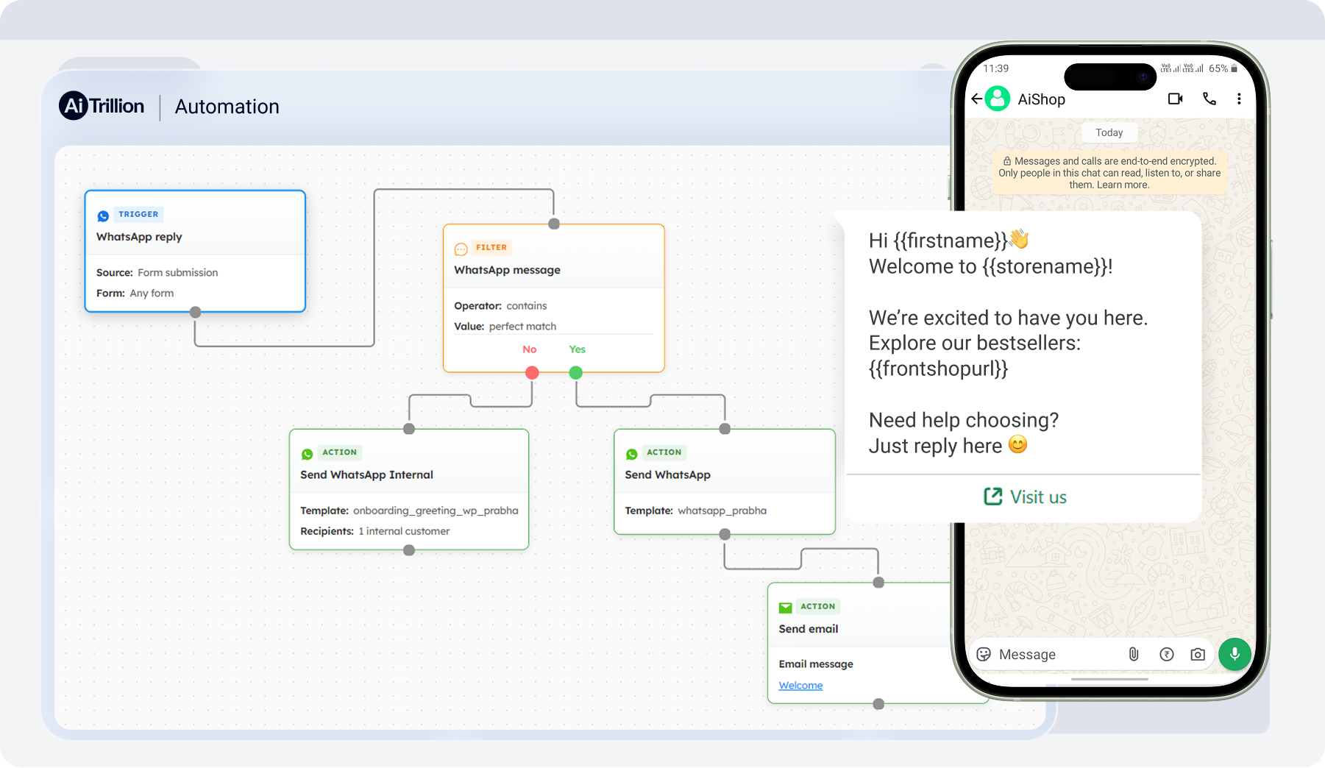Tap the AiShop chat name
Image resolution: width=1325 pixels, height=768 pixels.
[x=1041, y=99]
